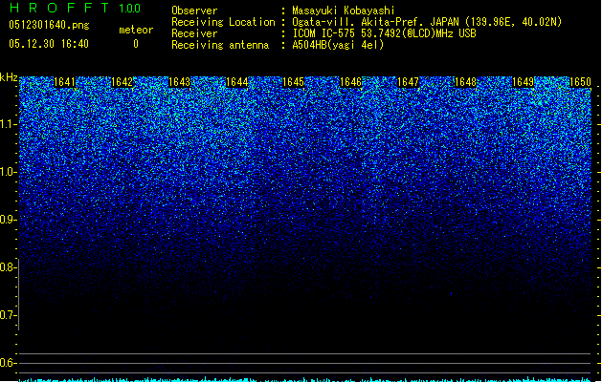Click the 0.7 kHz axis tick label

[8, 315]
